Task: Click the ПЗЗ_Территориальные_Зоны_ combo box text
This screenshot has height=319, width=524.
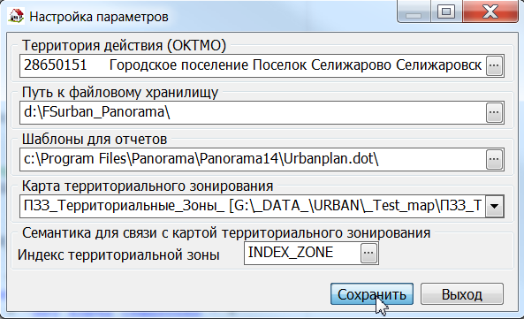Action: pos(253,206)
